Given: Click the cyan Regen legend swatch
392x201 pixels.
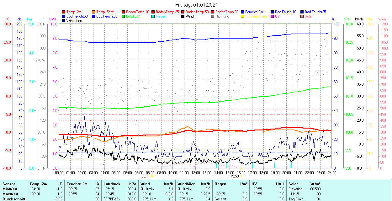Looking at the screenshot, I should pyautogui.click(x=153, y=16).
